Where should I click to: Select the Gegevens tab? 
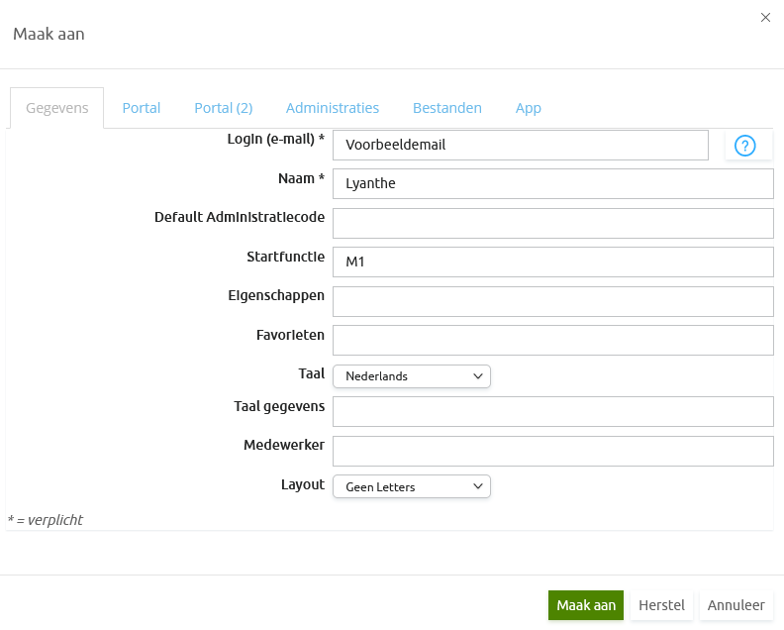coord(57,108)
